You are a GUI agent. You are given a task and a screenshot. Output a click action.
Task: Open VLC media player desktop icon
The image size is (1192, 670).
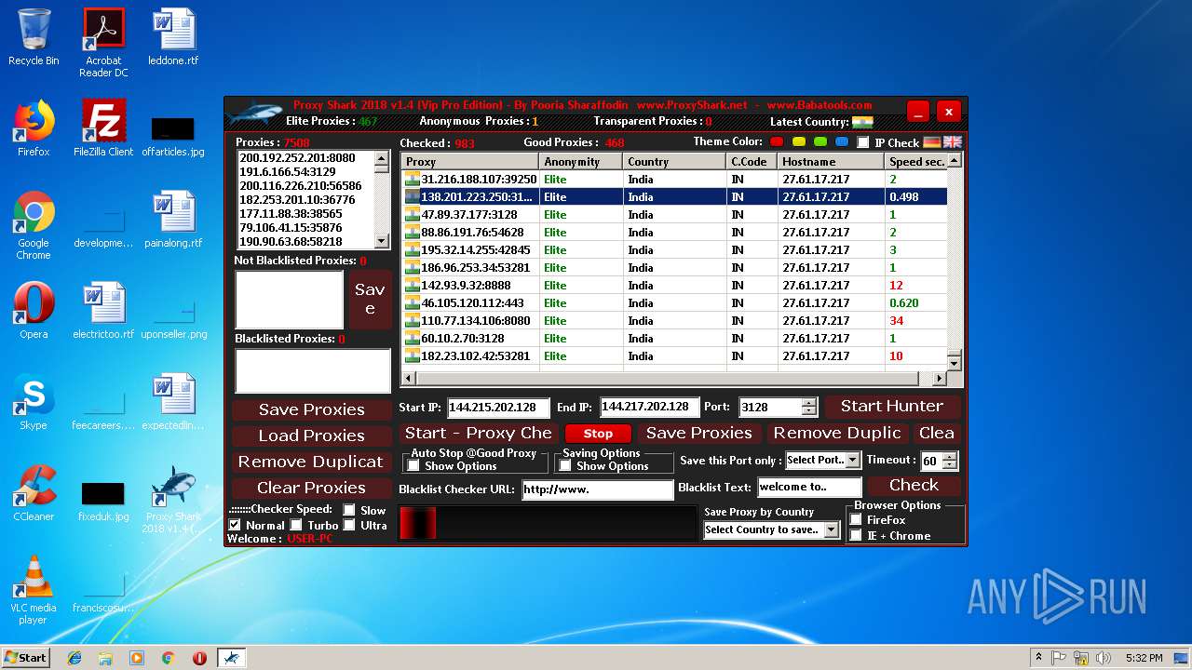34,589
